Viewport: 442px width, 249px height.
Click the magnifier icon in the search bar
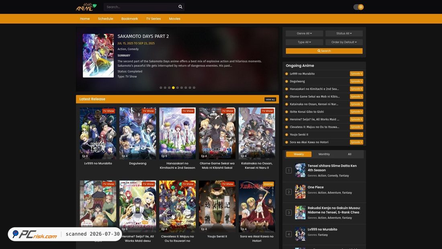coord(180,7)
